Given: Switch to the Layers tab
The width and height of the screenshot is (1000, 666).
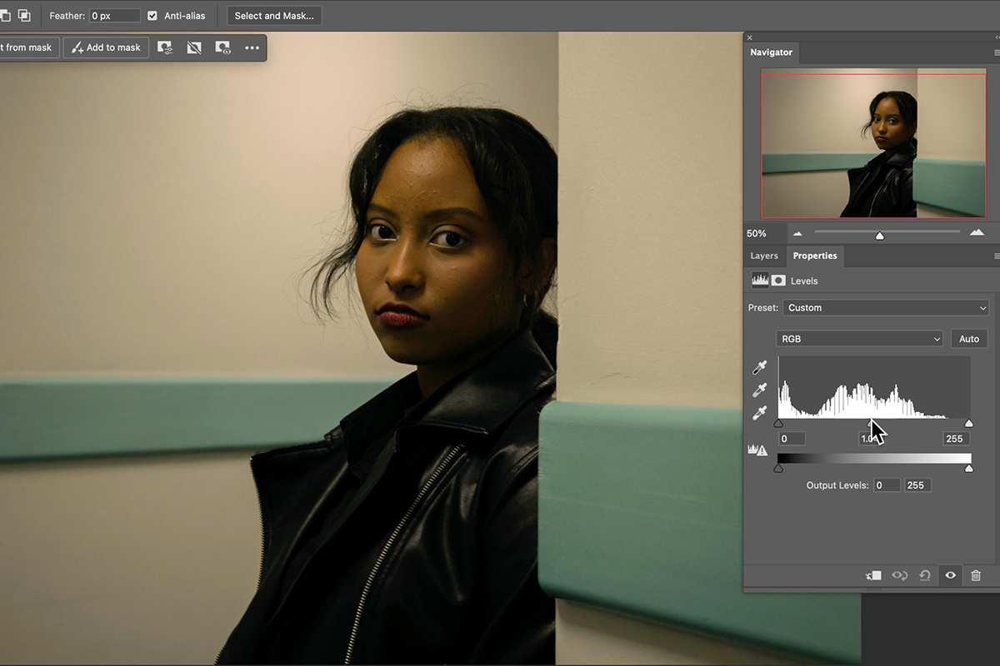Looking at the screenshot, I should click(x=763, y=256).
